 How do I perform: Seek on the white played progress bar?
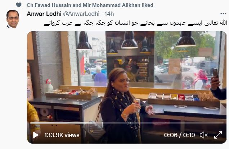[61, 123]
